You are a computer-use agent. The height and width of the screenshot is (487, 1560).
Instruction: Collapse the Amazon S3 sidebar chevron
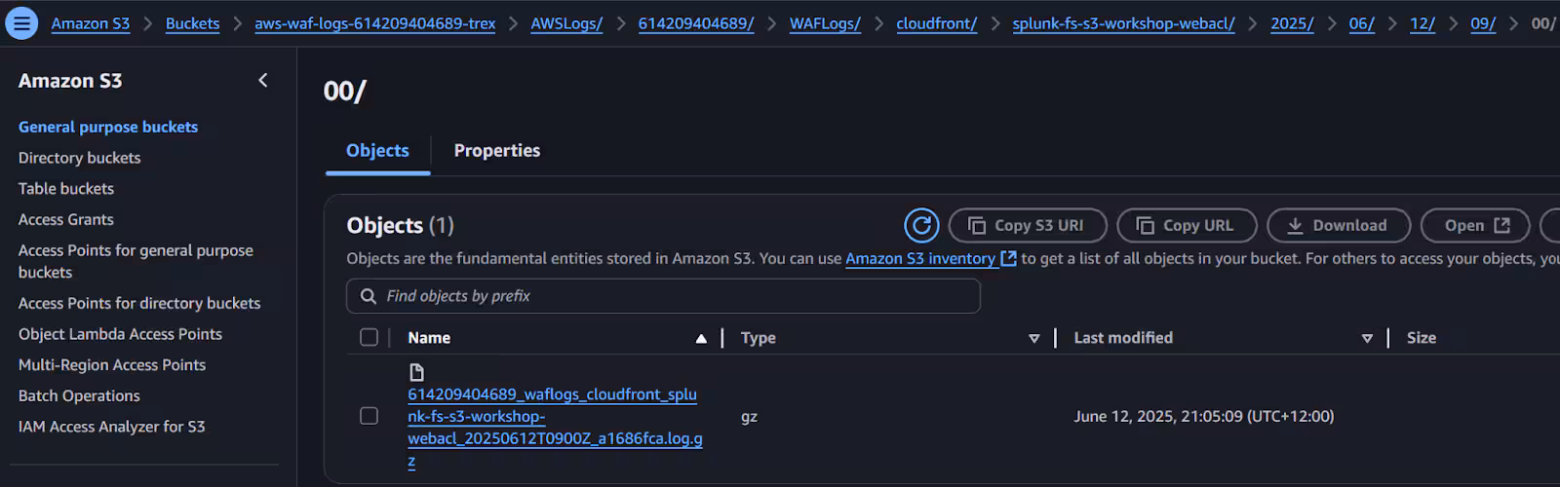[262, 80]
